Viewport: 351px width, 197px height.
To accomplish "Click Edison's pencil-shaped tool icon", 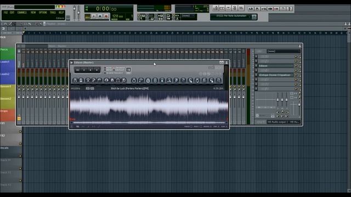I will point(176,80).
